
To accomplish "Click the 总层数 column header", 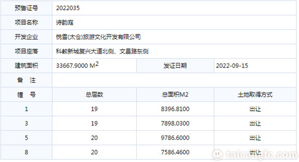I will tap(94, 95).
